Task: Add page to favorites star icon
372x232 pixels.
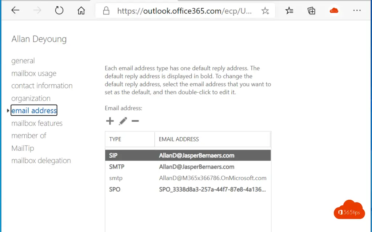Action: pyautogui.click(x=265, y=11)
